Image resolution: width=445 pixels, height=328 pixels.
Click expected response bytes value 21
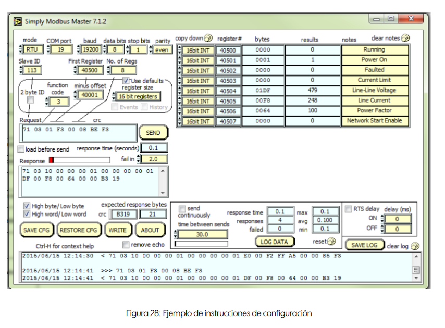click(x=153, y=214)
